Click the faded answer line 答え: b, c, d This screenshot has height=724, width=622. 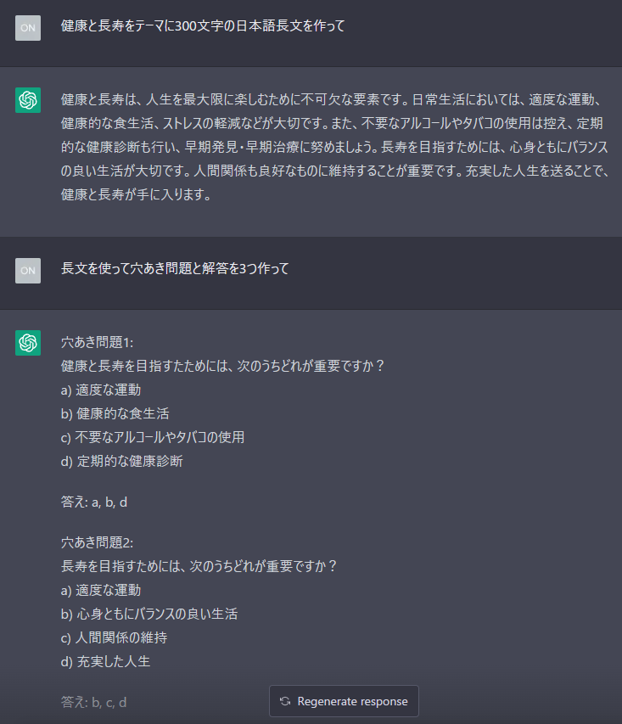pos(94,702)
